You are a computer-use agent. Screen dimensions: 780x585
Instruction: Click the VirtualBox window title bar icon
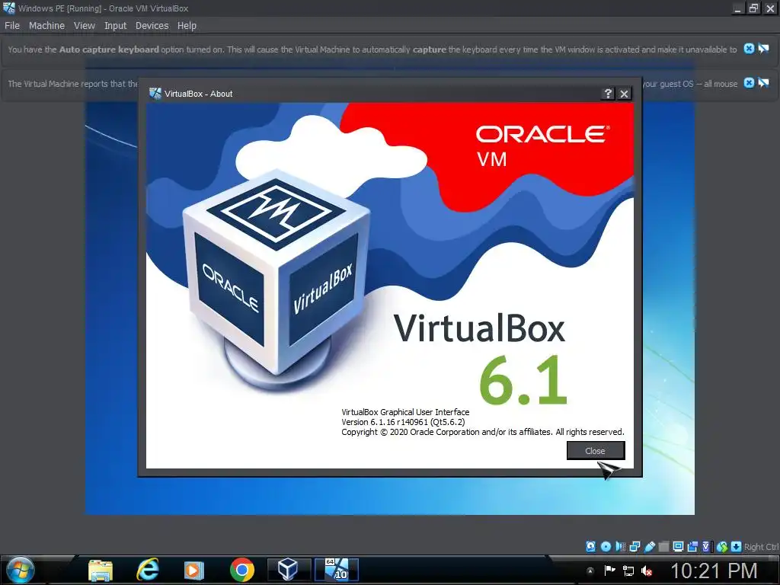[x=9, y=8]
